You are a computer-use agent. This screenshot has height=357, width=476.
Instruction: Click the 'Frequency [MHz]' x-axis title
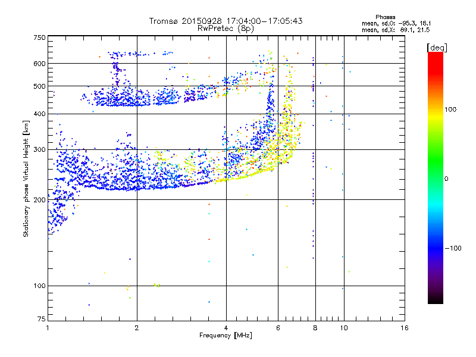(x=226, y=336)
